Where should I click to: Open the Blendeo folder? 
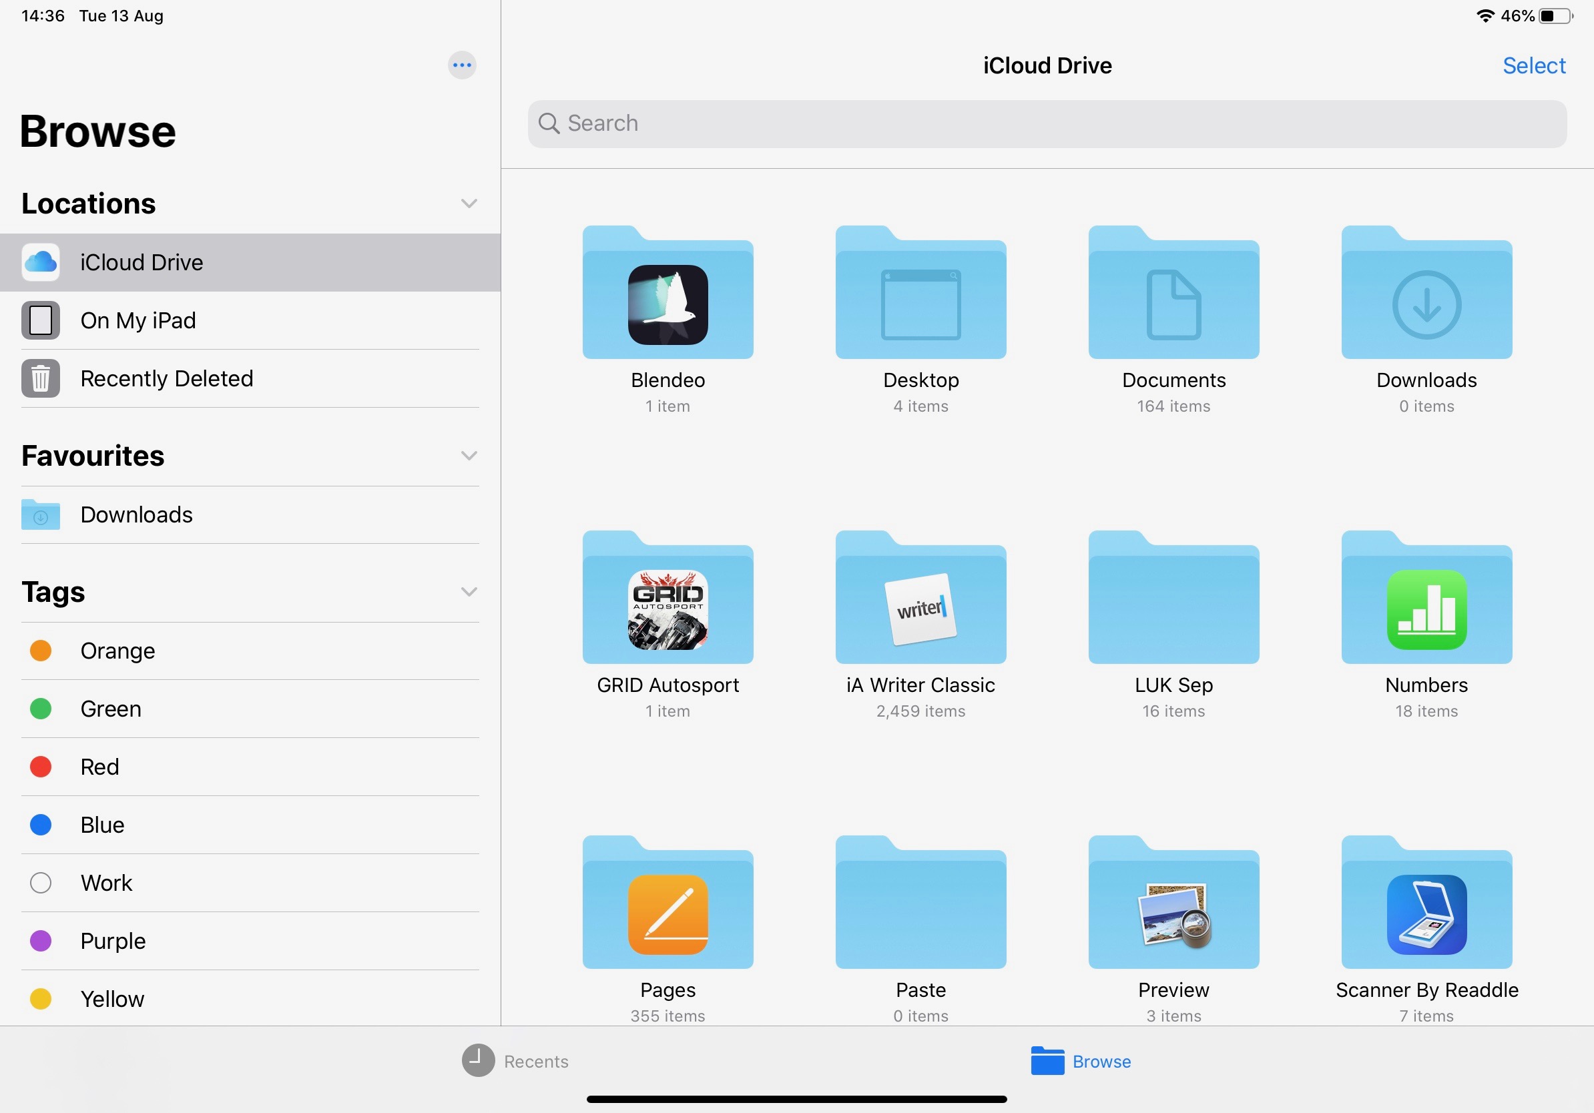pos(668,292)
